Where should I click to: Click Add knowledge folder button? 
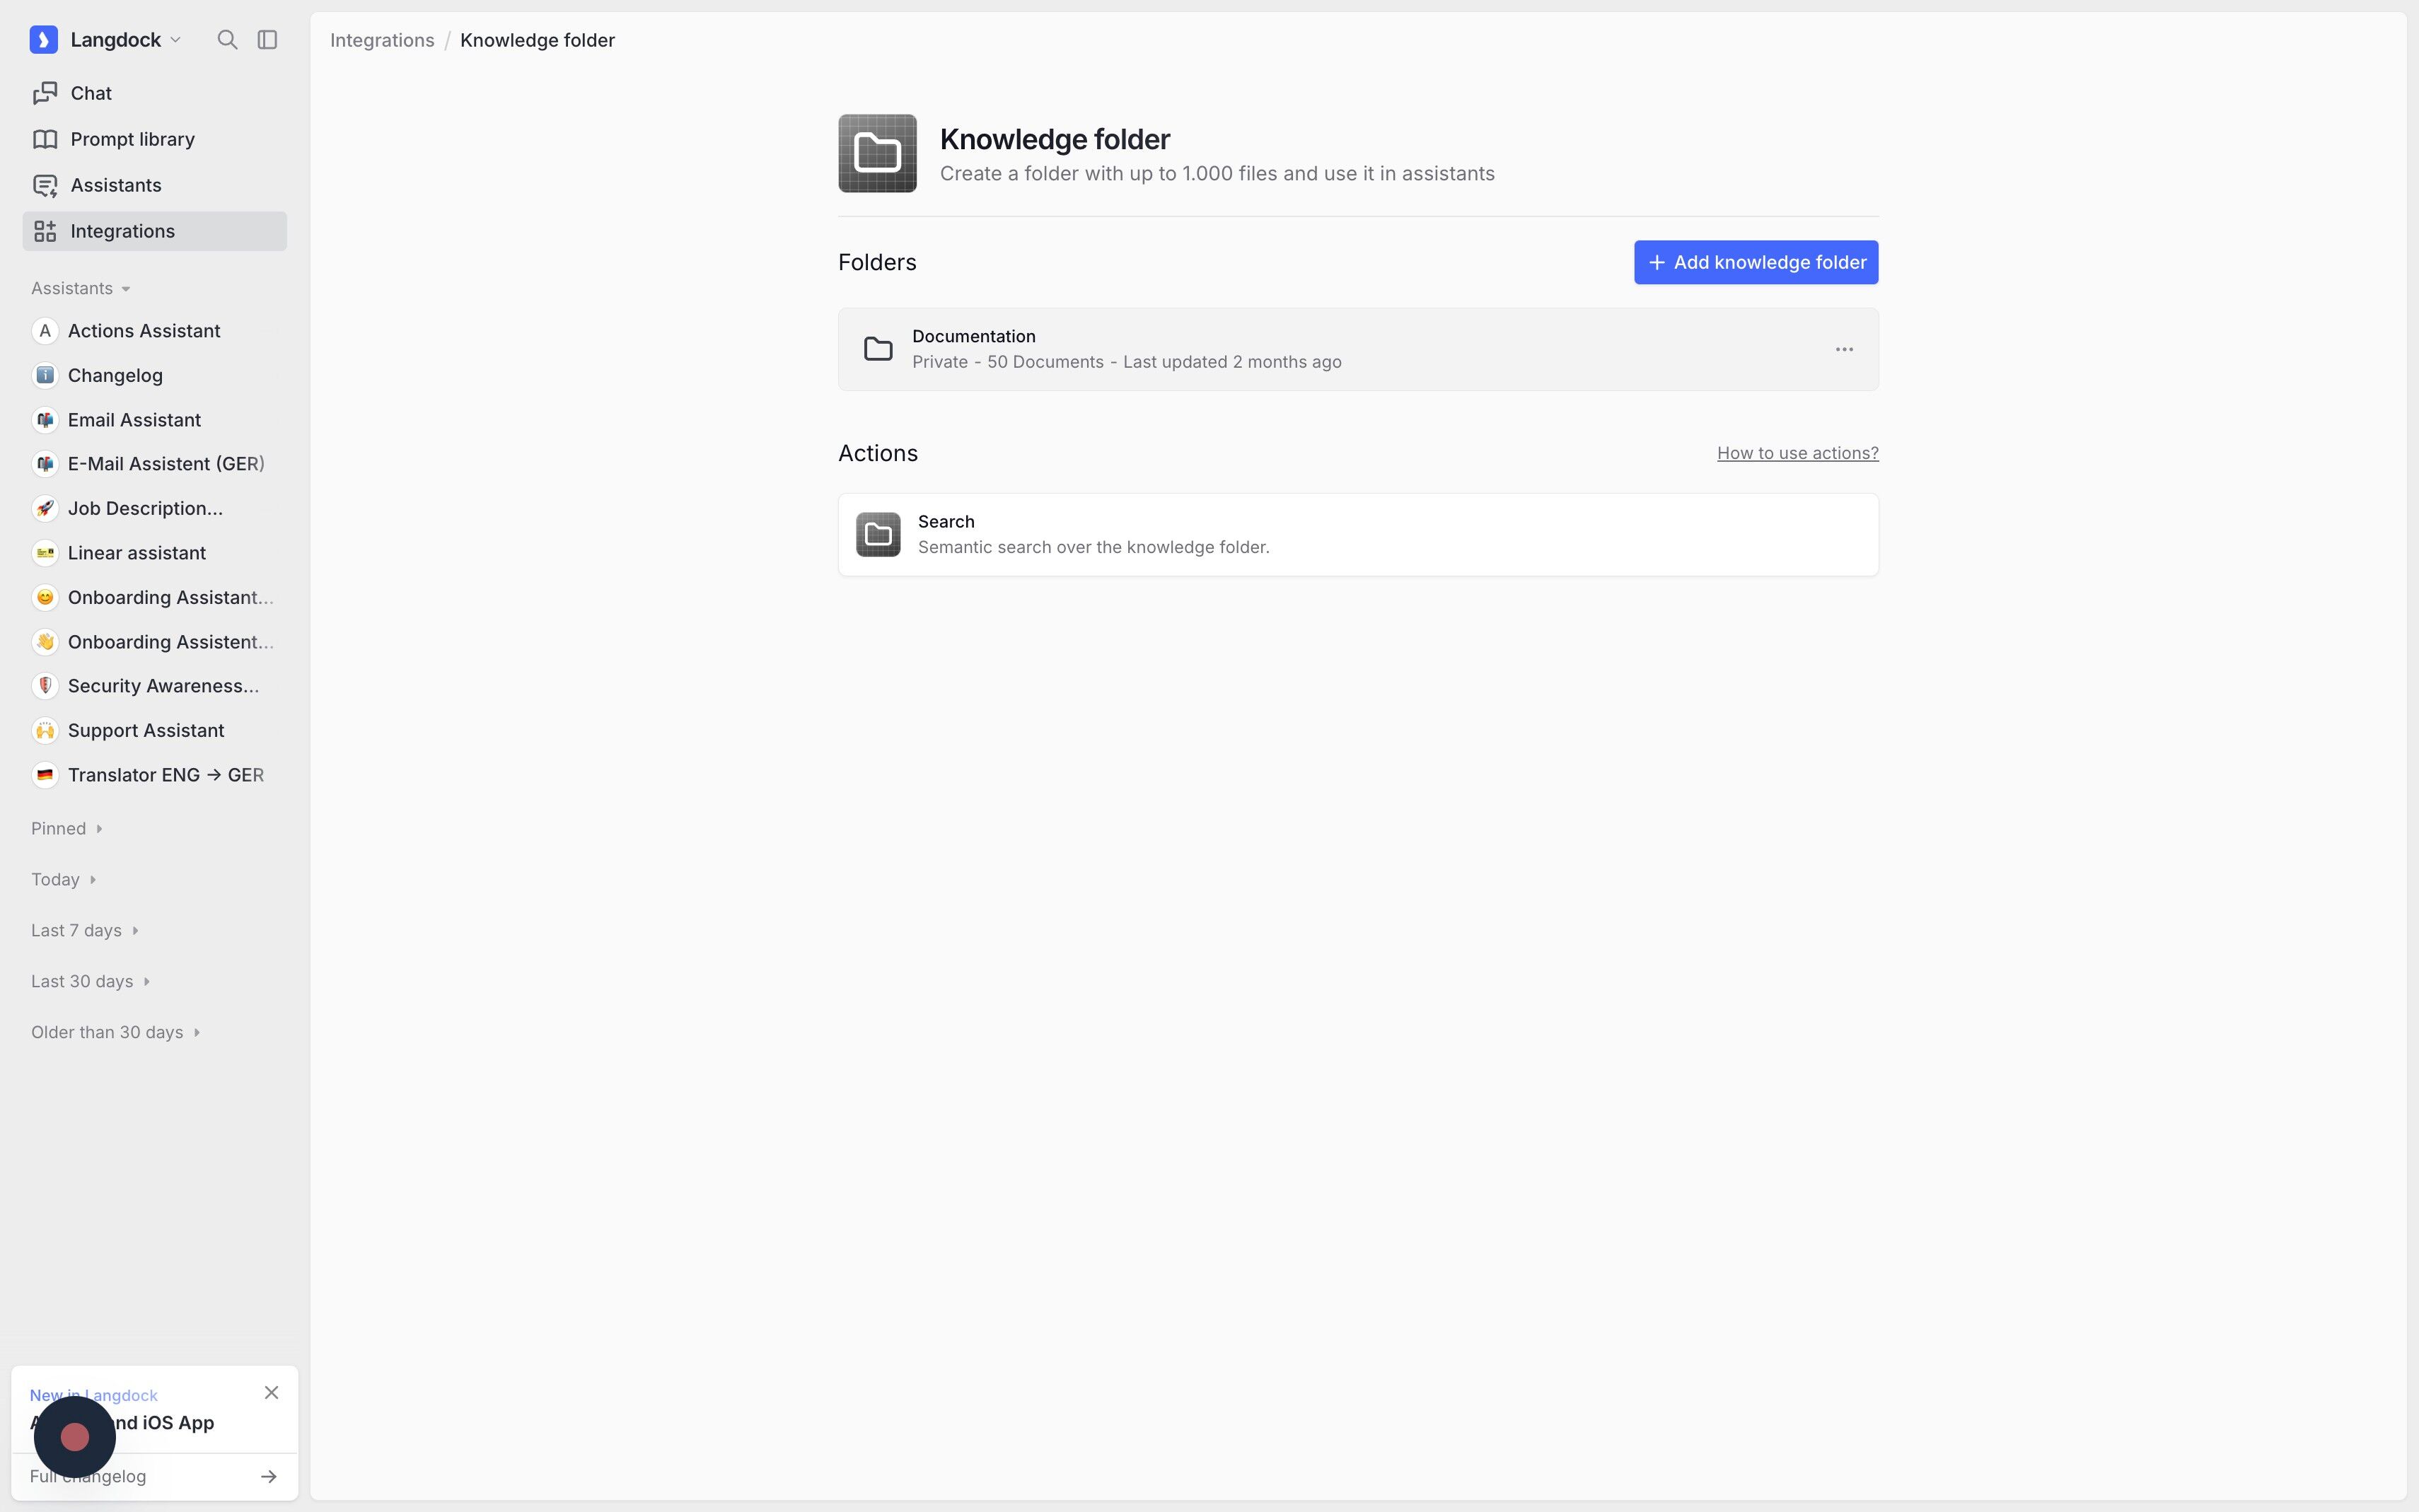point(1755,262)
